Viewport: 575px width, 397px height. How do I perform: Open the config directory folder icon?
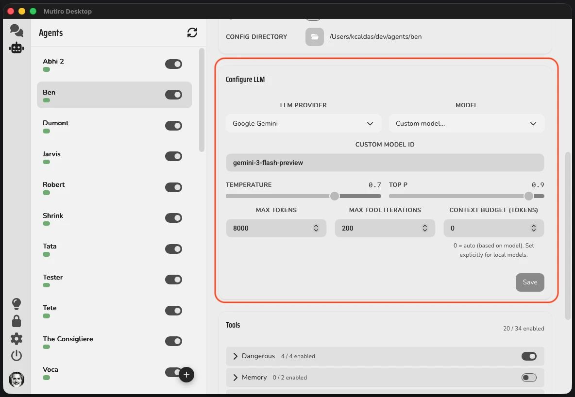pos(314,36)
